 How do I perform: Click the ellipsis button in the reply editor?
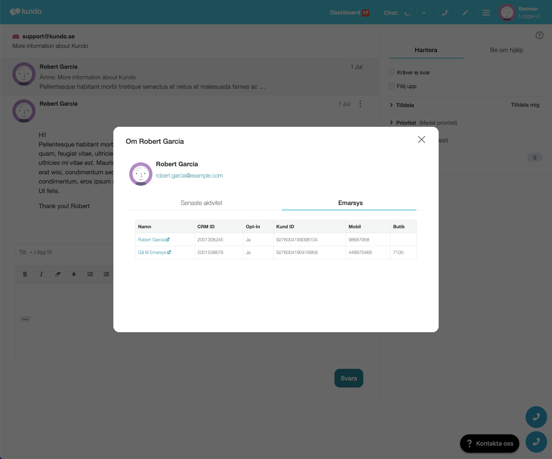point(25,319)
